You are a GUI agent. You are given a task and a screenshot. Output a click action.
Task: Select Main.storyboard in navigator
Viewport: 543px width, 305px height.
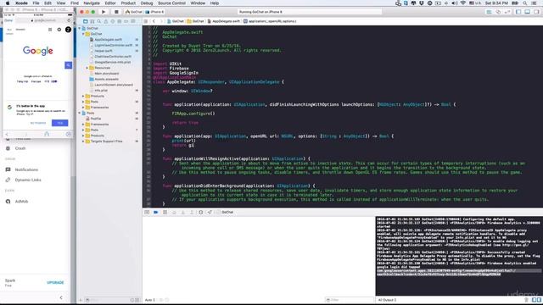click(x=107, y=74)
